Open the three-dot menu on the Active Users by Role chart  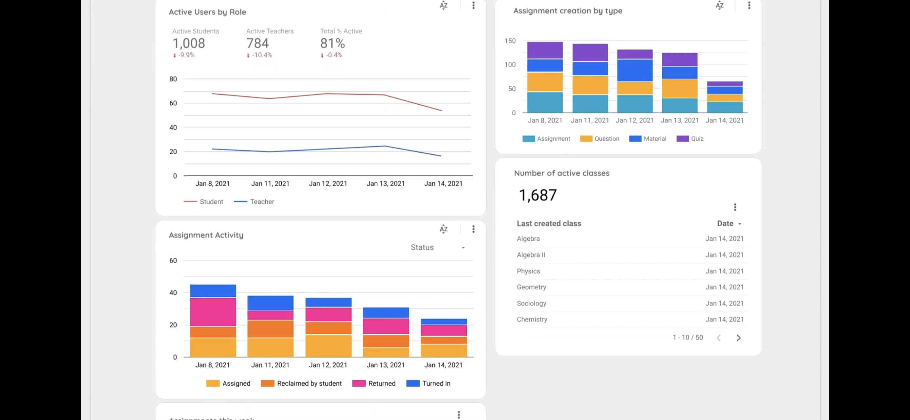[x=473, y=5]
